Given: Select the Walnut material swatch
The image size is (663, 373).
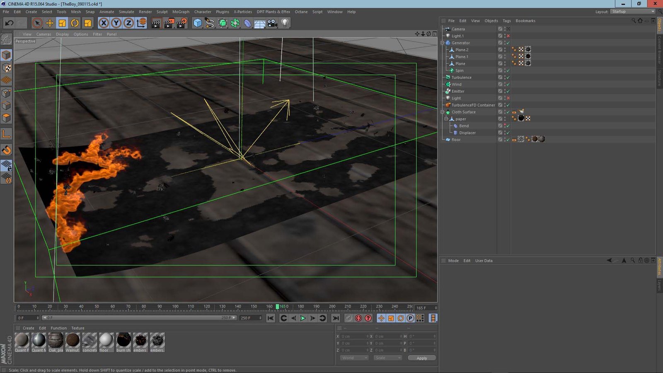Looking at the screenshot, I should click(73, 340).
